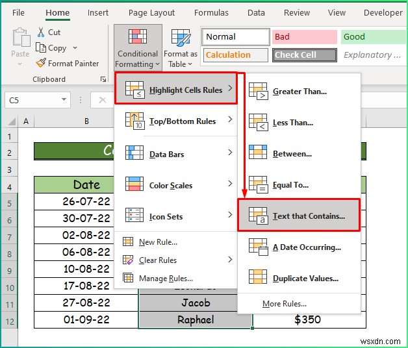
Task: Select the Home tab
Action: point(58,12)
